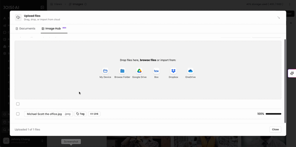Tick the Michael Scott the office.jpg checkbox
This screenshot has height=147, width=296.
[x=18, y=114]
